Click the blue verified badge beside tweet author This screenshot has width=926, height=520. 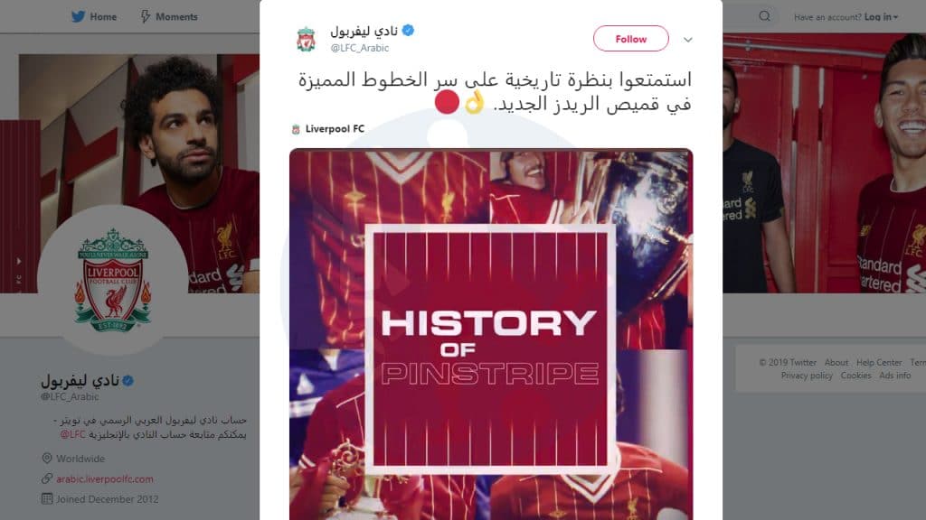(x=408, y=30)
